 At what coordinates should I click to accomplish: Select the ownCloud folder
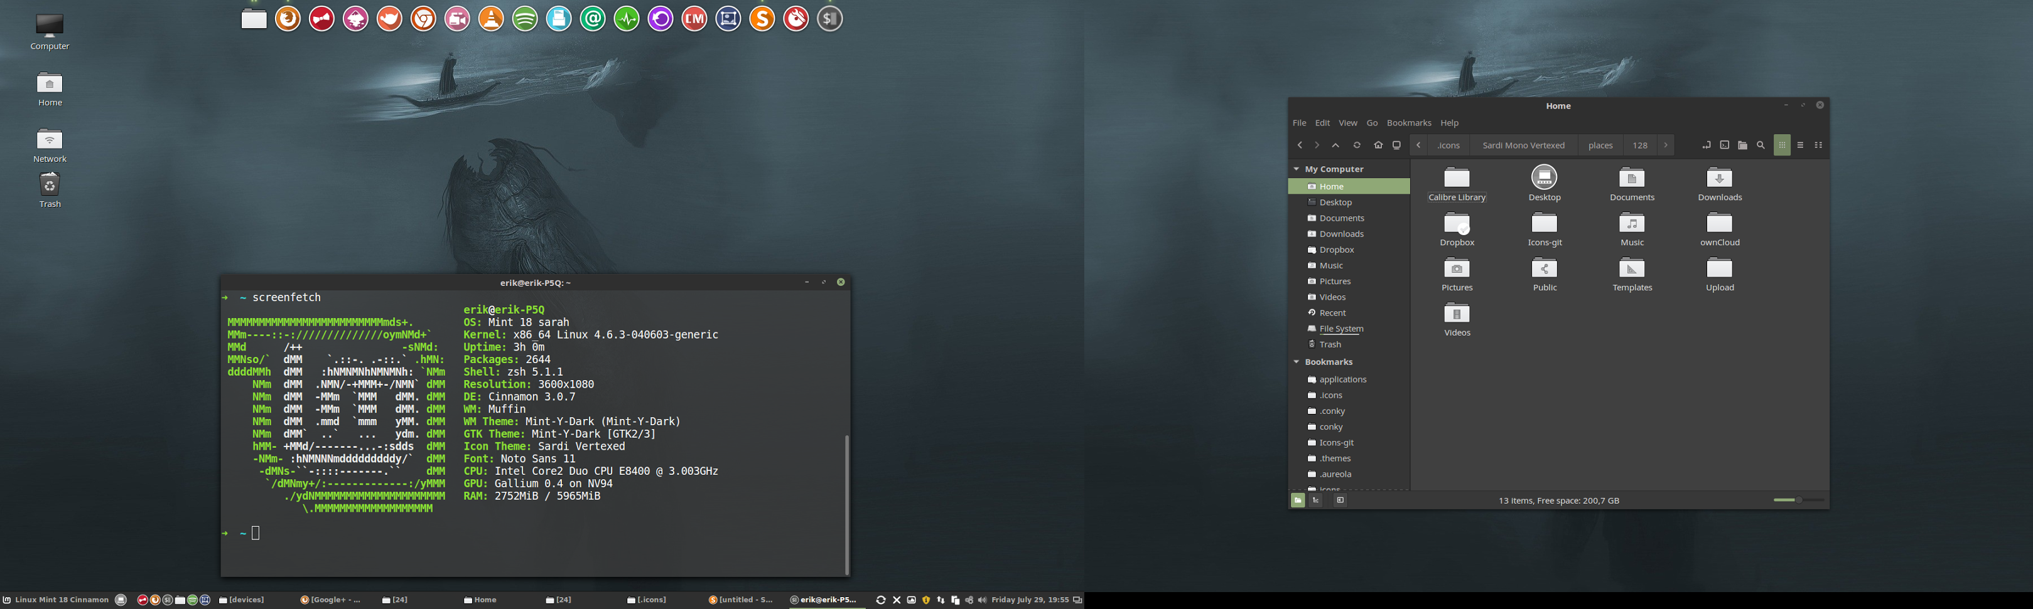pos(1720,230)
